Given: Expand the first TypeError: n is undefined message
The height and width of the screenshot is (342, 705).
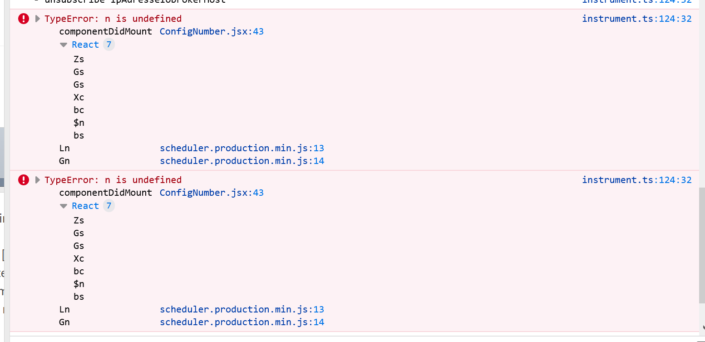Looking at the screenshot, I should click(x=37, y=18).
